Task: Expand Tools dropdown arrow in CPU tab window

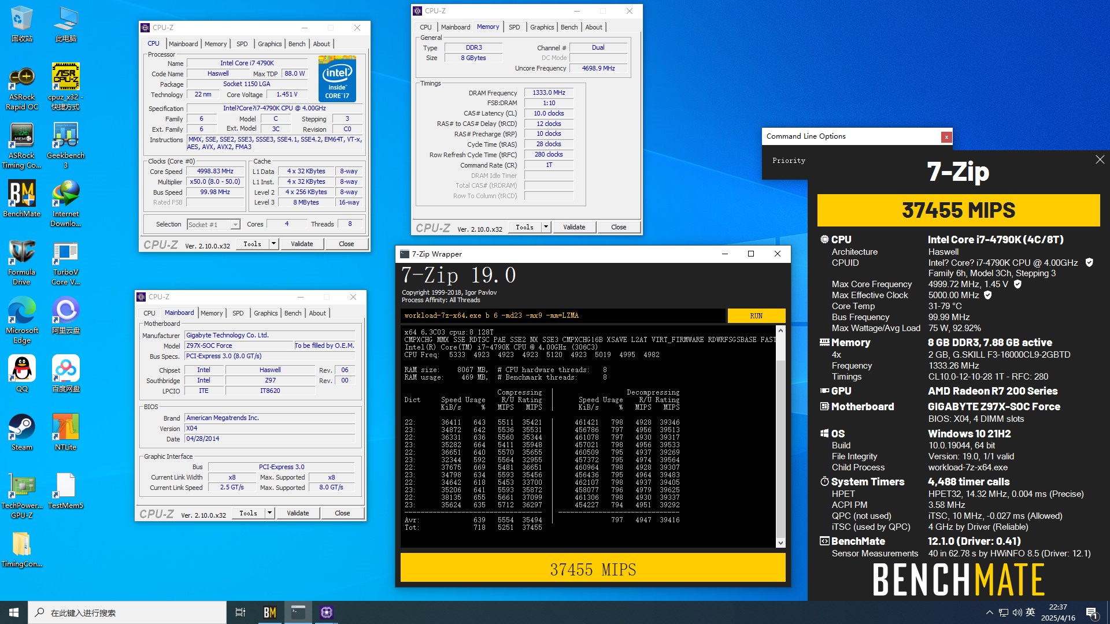Action: point(273,244)
